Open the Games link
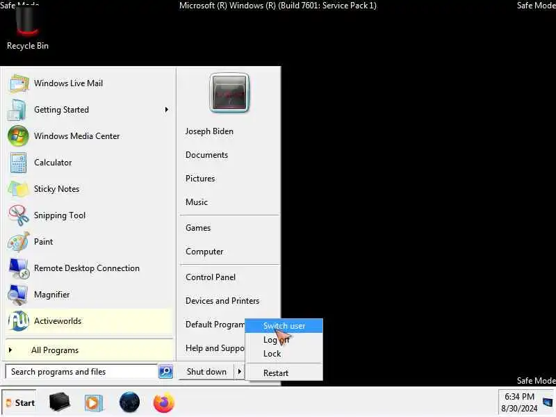556x417 pixels. click(x=198, y=228)
